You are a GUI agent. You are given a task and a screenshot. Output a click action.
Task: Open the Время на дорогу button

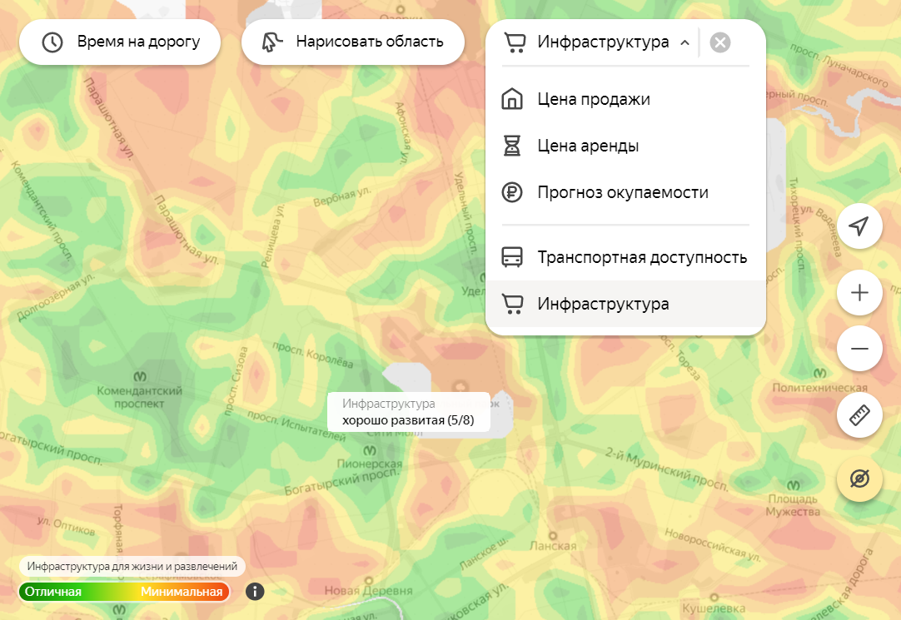point(120,42)
